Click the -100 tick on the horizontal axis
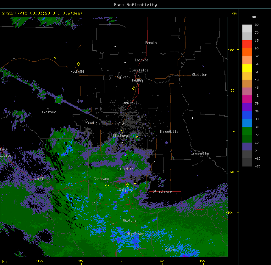This screenshot has width=271, height=265. coord(39,261)
